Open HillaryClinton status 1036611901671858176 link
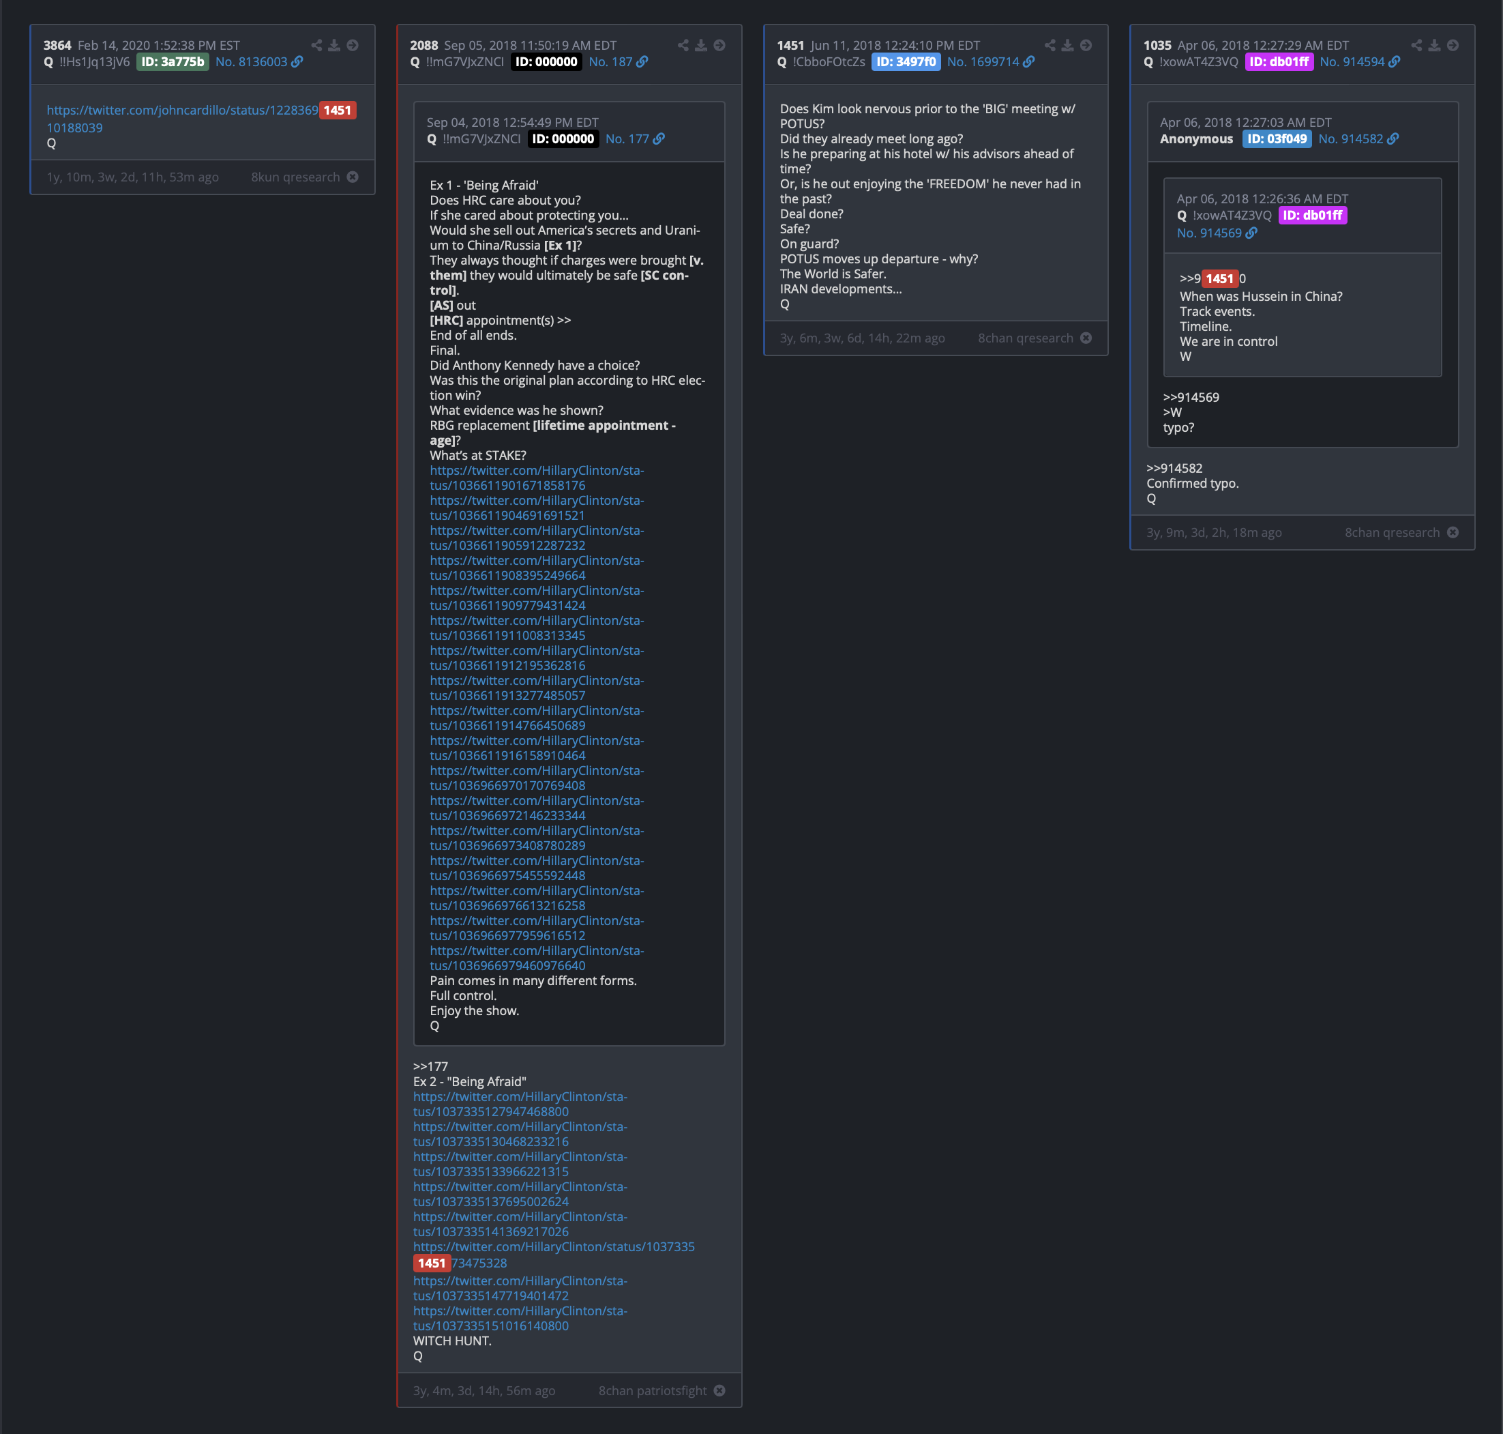This screenshot has width=1503, height=1434. click(x=537, y=478)
